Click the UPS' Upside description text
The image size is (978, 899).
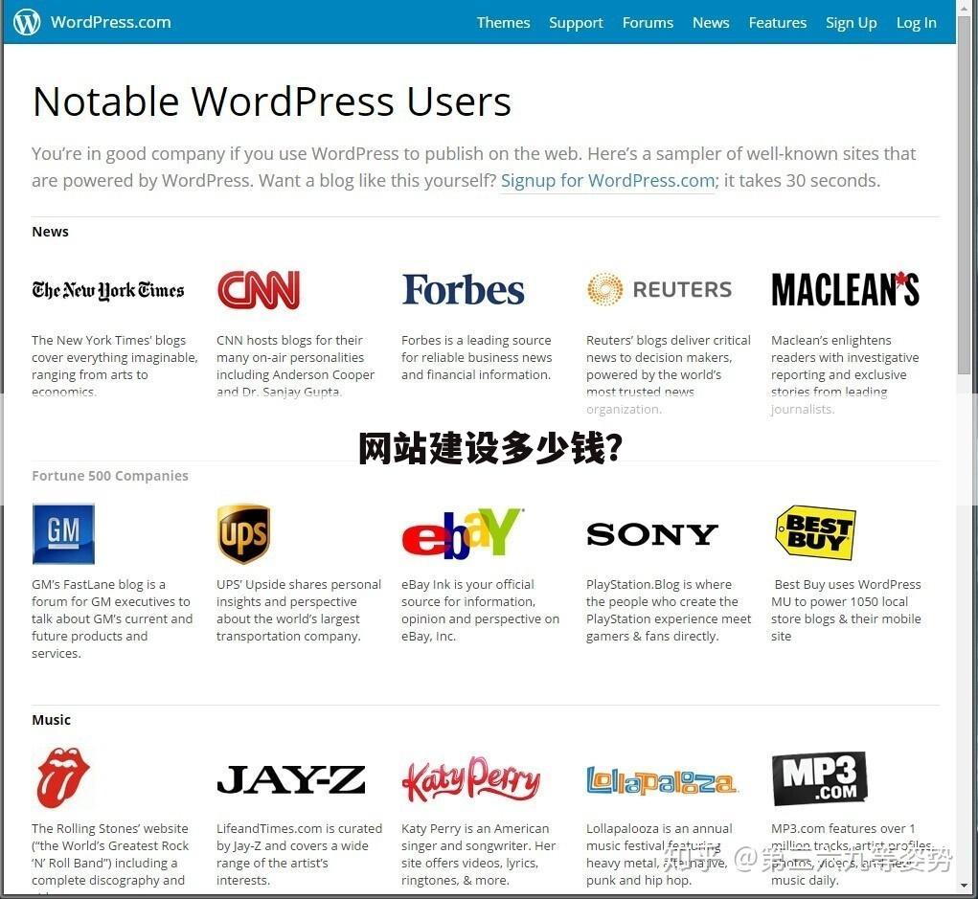[x=299, y=611]
